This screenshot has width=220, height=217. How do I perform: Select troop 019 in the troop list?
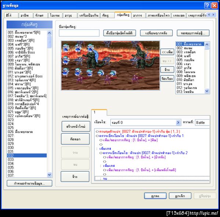pos(27,104)
